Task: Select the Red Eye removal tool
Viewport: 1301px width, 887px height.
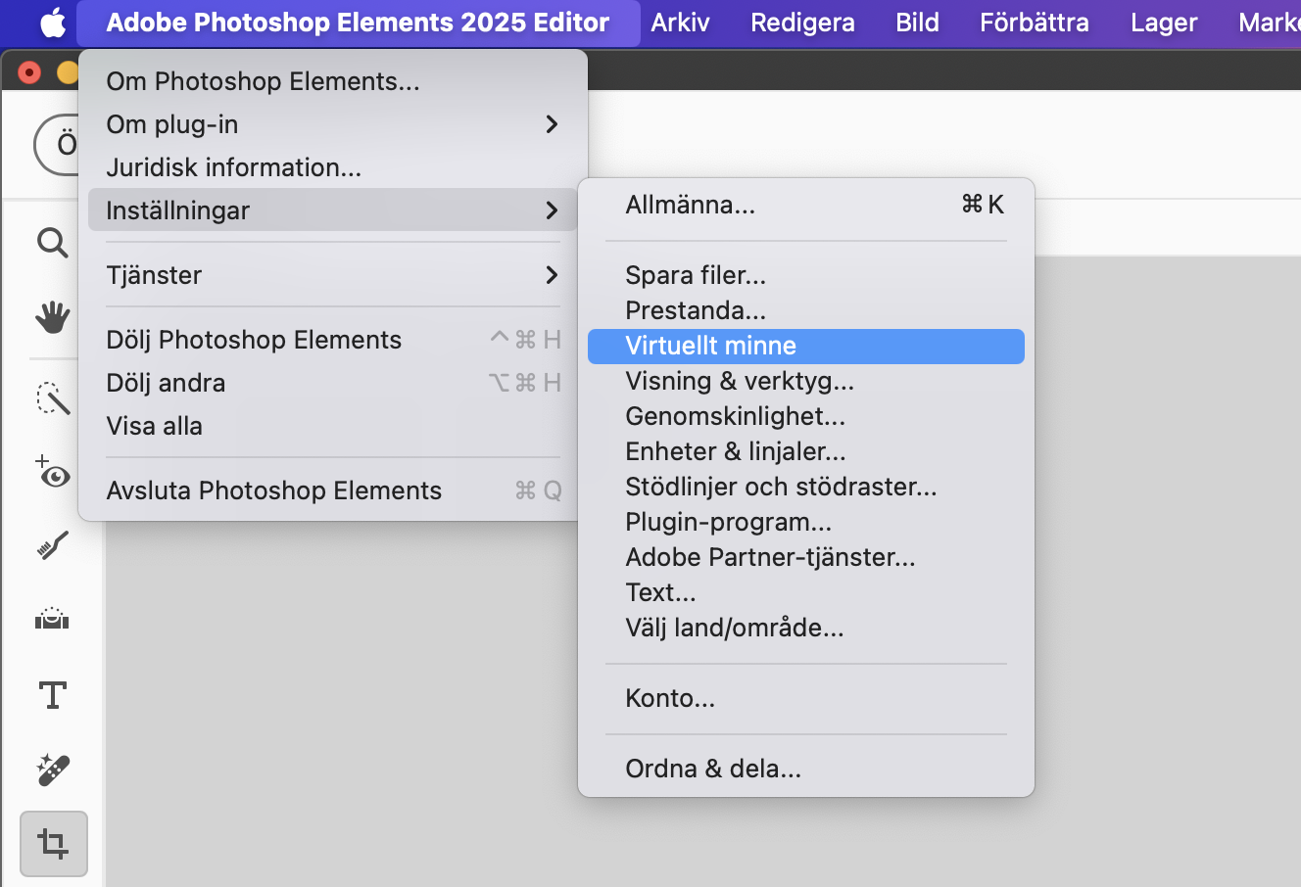Action: pos(52,472)
